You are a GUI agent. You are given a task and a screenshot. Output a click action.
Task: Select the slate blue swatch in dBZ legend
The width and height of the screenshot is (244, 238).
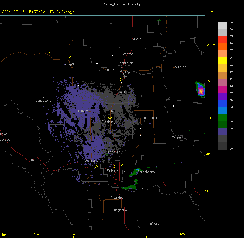(222, 132)
